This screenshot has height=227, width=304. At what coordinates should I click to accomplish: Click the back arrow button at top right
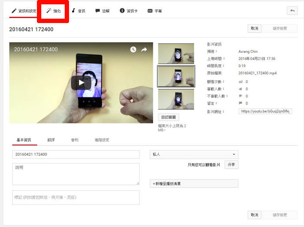pyautogui.click(x=292, y=10)
